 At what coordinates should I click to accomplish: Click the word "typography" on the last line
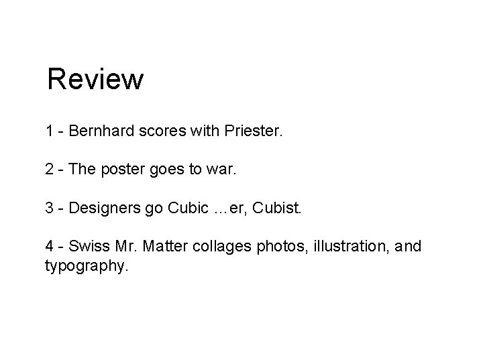(83, 265)
